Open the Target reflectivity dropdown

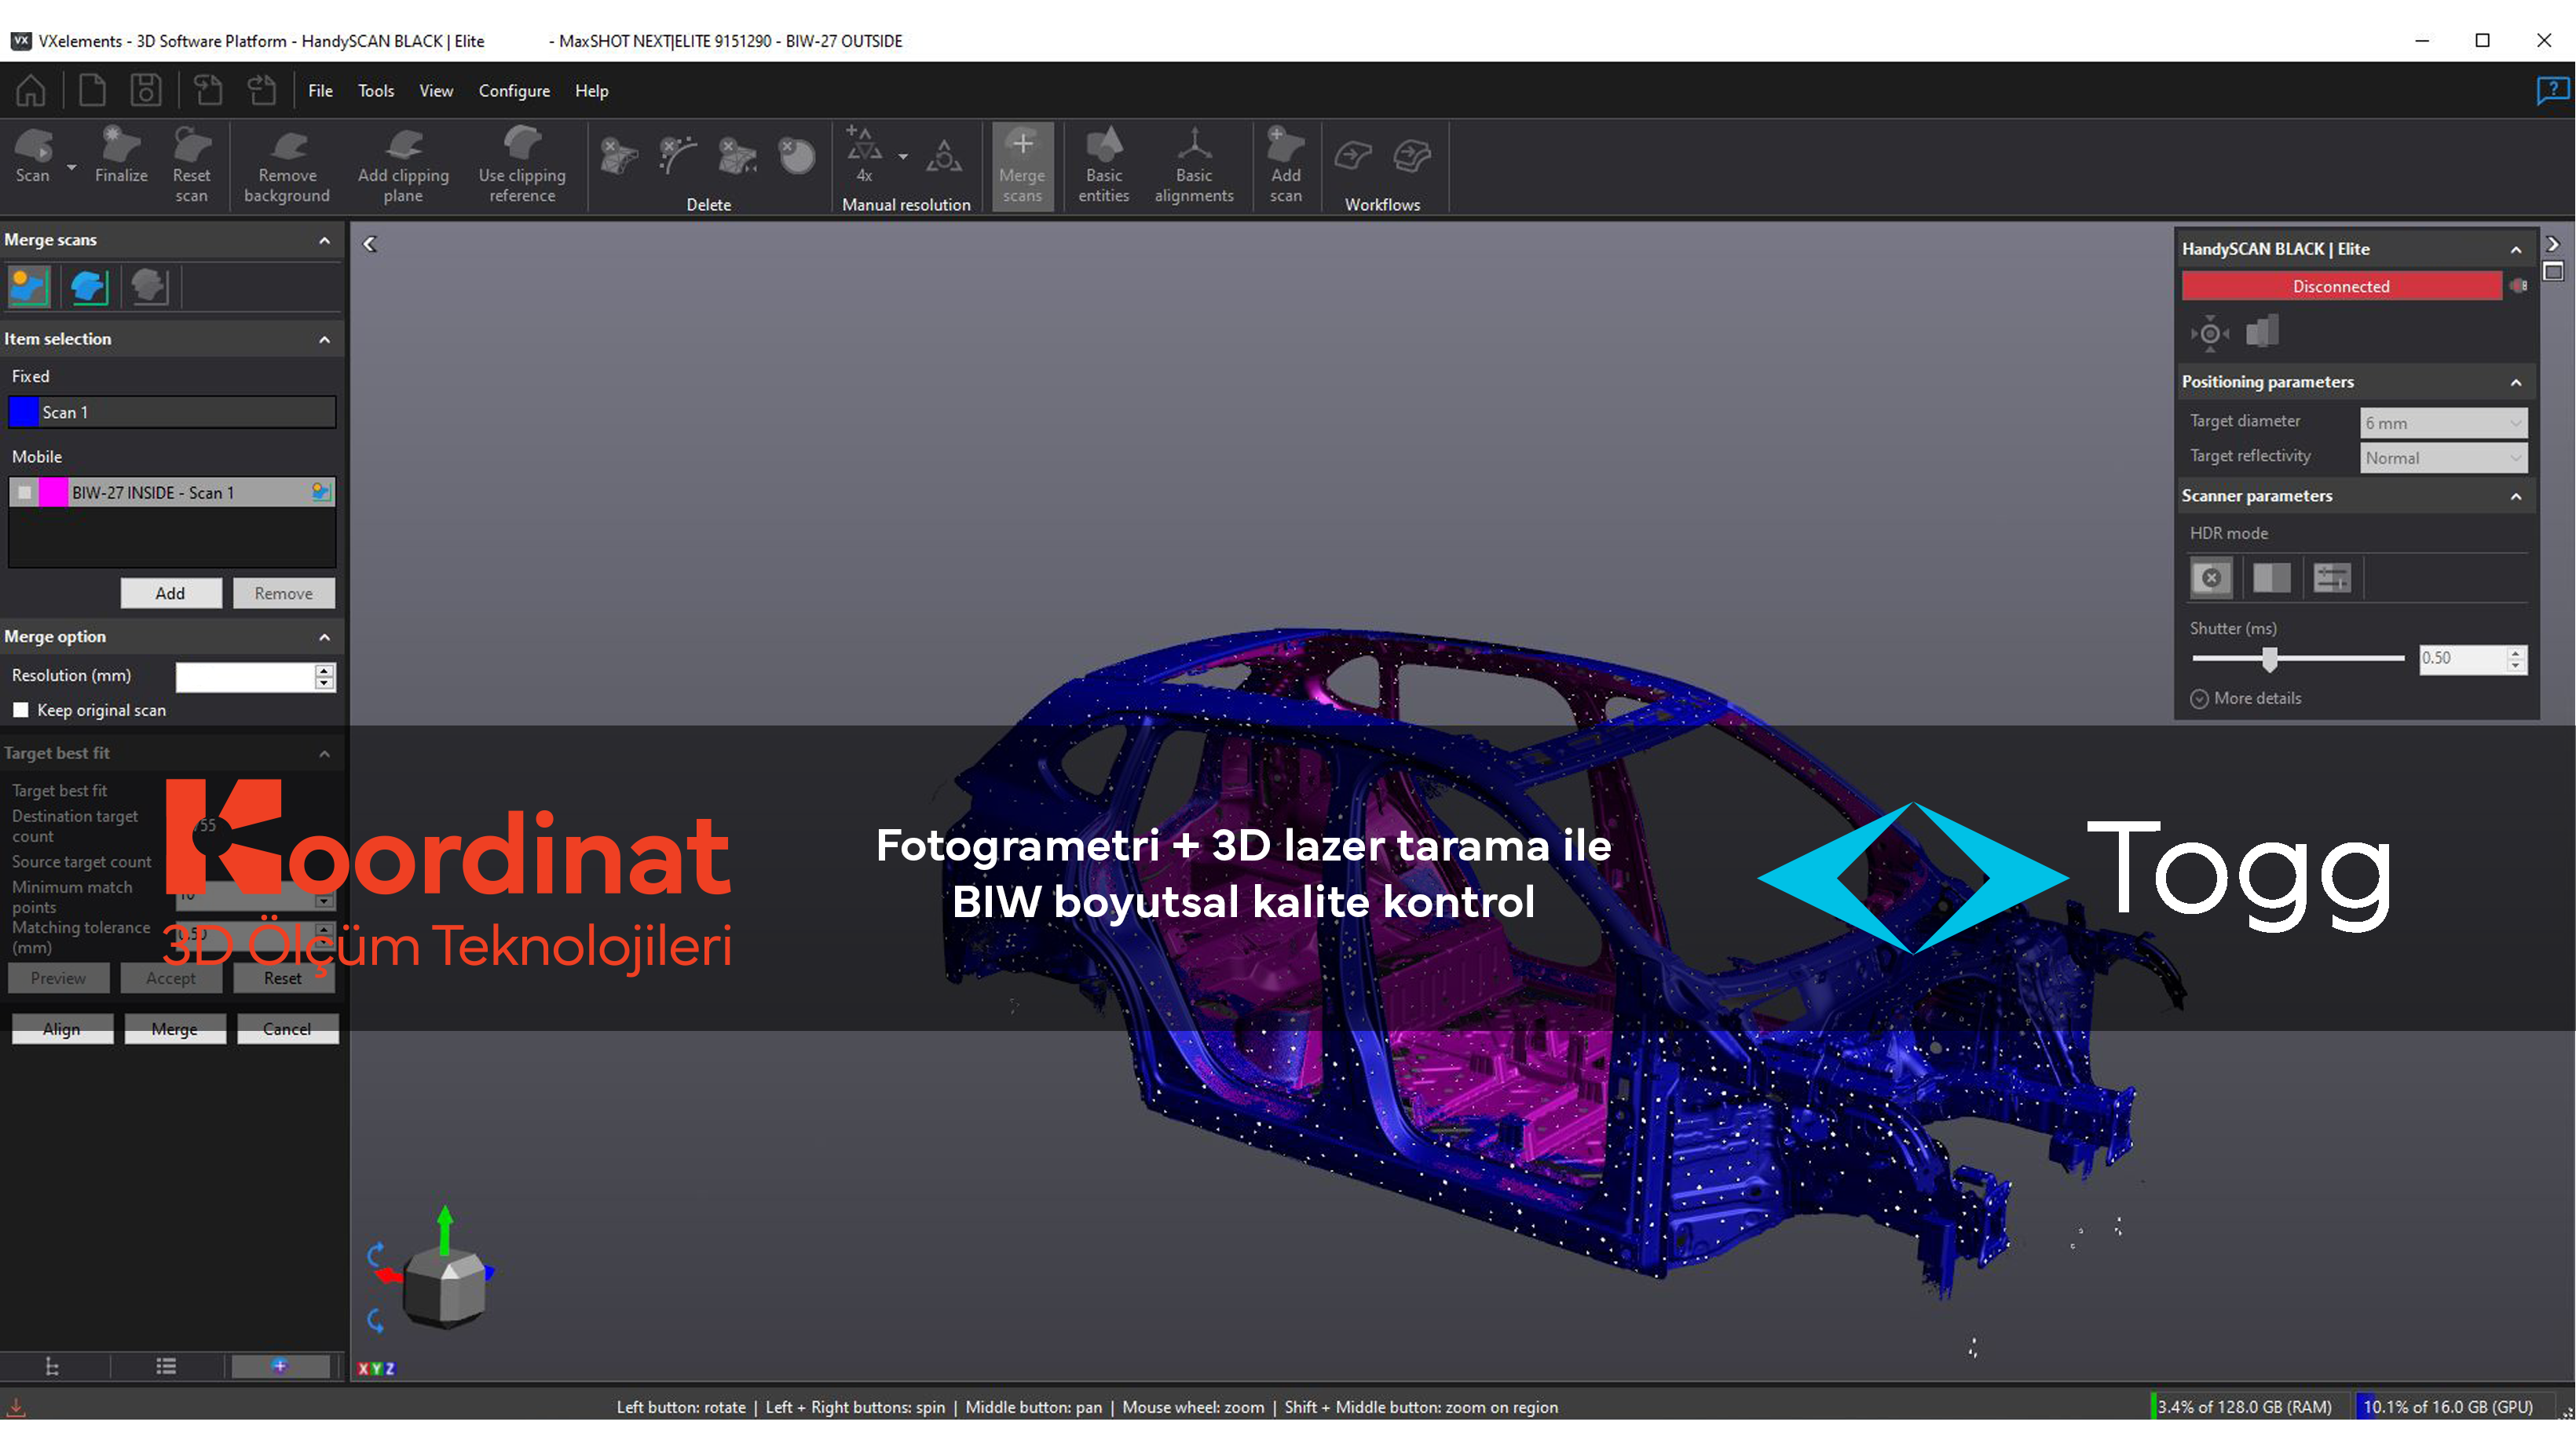click(x=2442, y=458)
